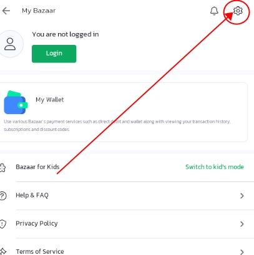Screen dimensions: 254x255
Task: Click the wallet description text
Action: pyautogui.click(x=117, y=125)
